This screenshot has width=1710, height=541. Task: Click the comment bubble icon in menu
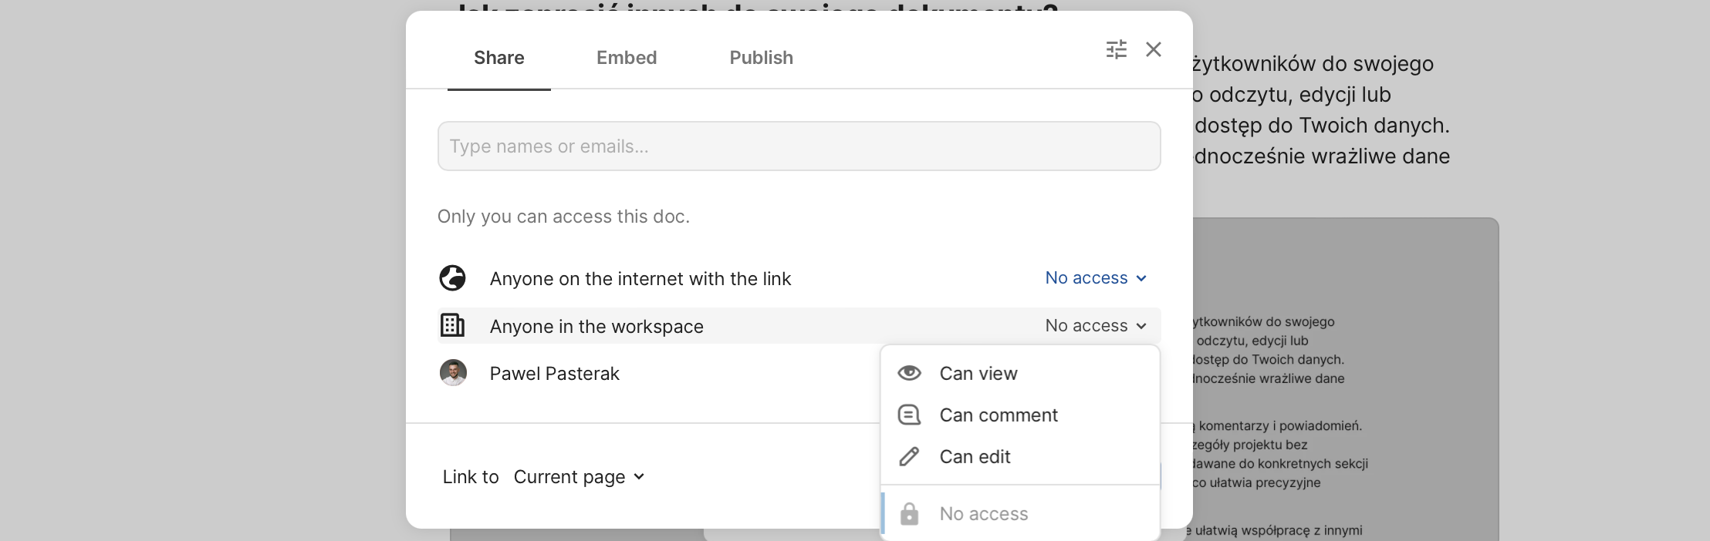pos(909,415)
